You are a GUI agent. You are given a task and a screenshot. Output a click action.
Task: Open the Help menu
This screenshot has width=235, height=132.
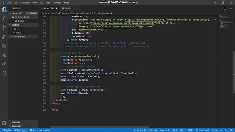66,3
